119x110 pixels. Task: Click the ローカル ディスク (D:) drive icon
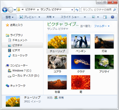click(x=10, y=76)
